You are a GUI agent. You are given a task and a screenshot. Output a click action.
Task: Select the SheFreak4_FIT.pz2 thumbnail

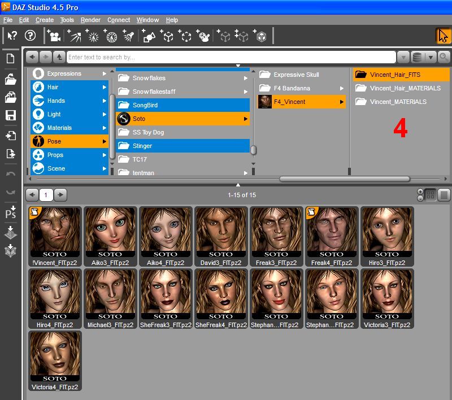[221, 298]
